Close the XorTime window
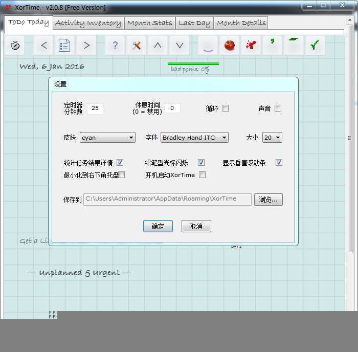 click(342, 6)
